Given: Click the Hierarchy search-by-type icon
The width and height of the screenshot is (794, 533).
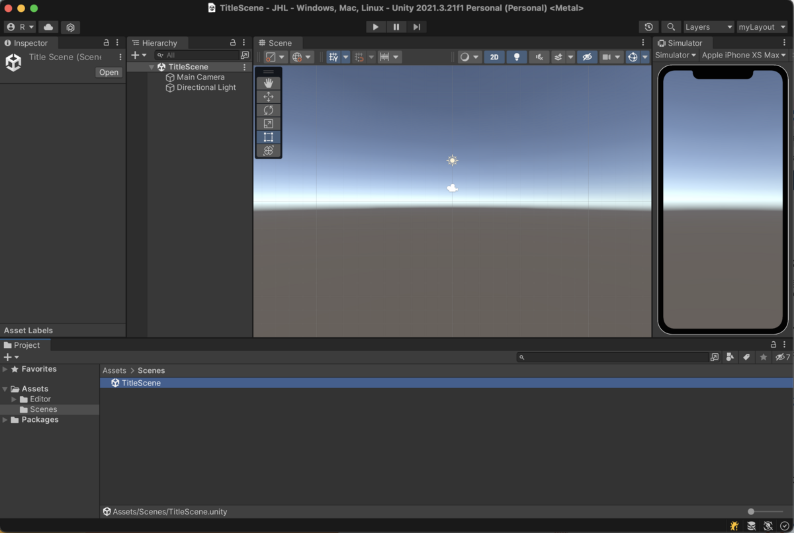Looking at the screenshot, I should pos(245,56).
